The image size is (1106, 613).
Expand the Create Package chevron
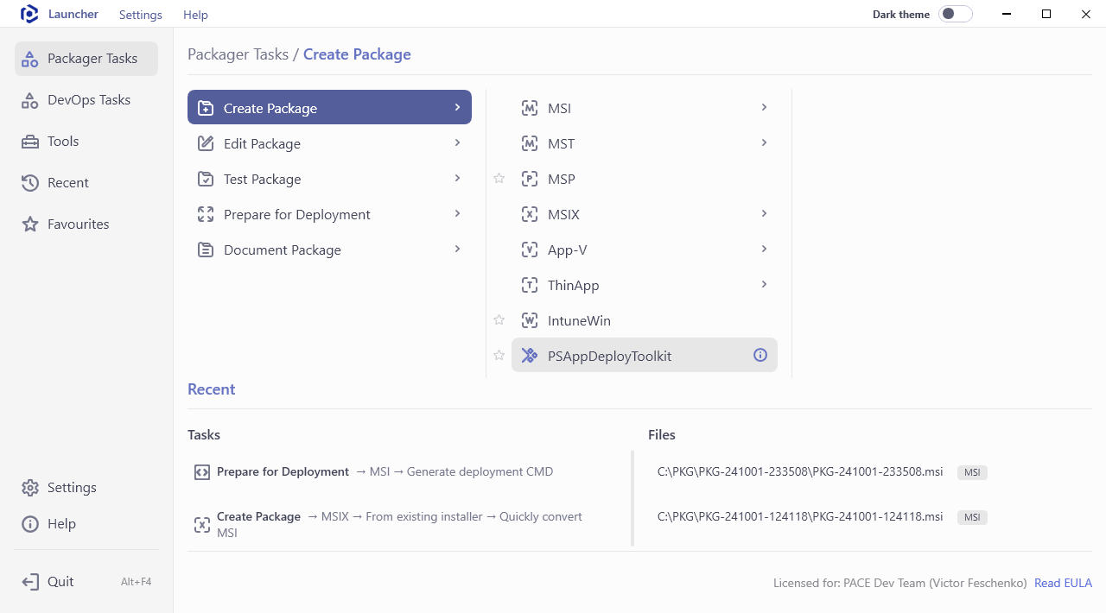[x=457, y=107]
